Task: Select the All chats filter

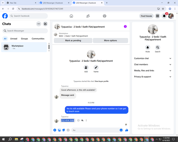Action: 5,39
